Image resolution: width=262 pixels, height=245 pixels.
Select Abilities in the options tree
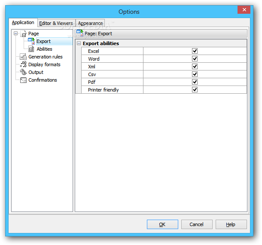pyautogui.click(x=44, y=49)
